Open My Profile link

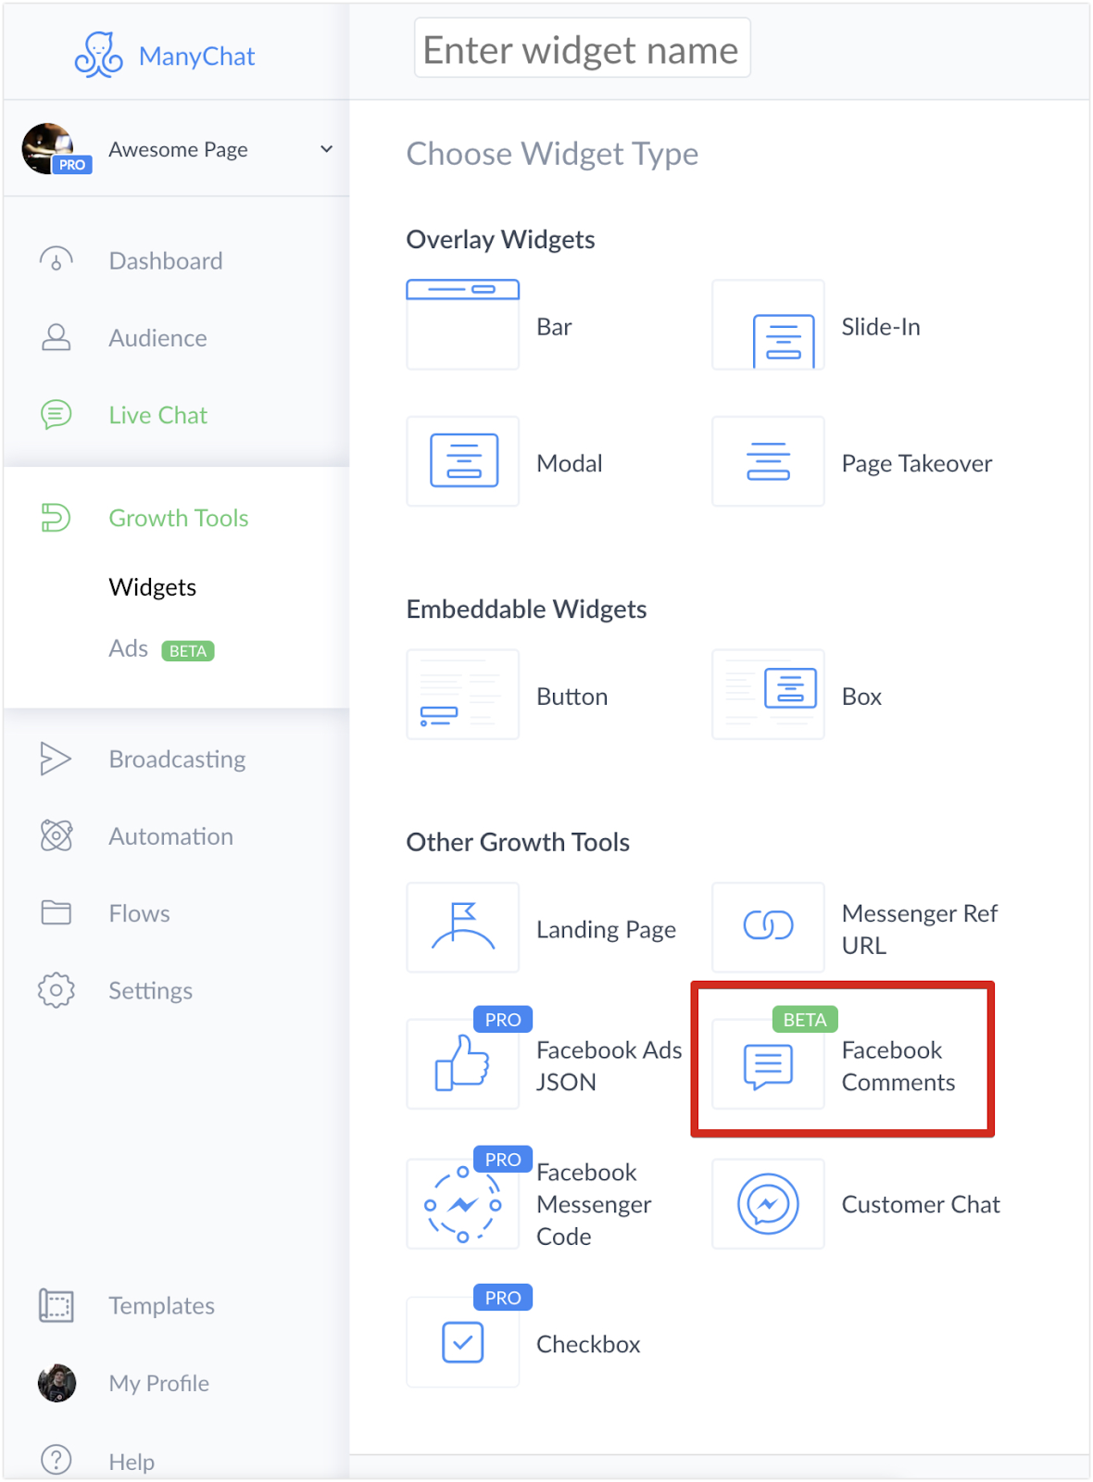click(x=159, y=1382)
